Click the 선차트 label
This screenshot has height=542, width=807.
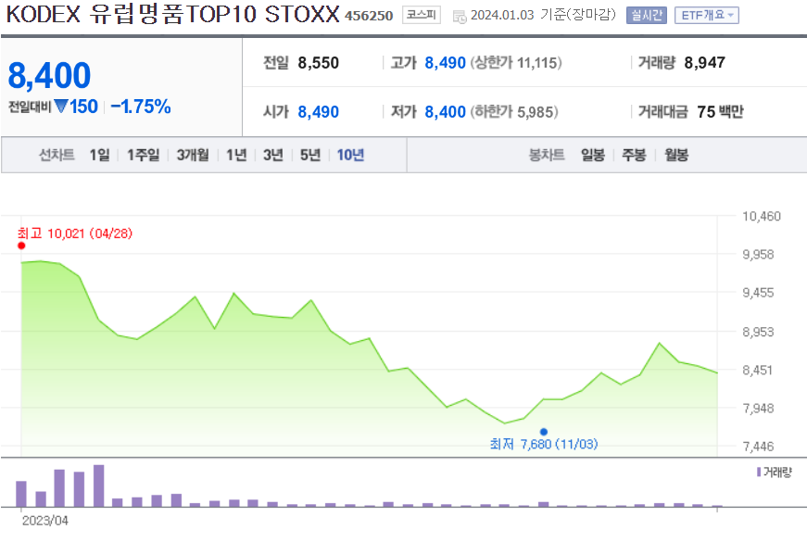point(57,155)
